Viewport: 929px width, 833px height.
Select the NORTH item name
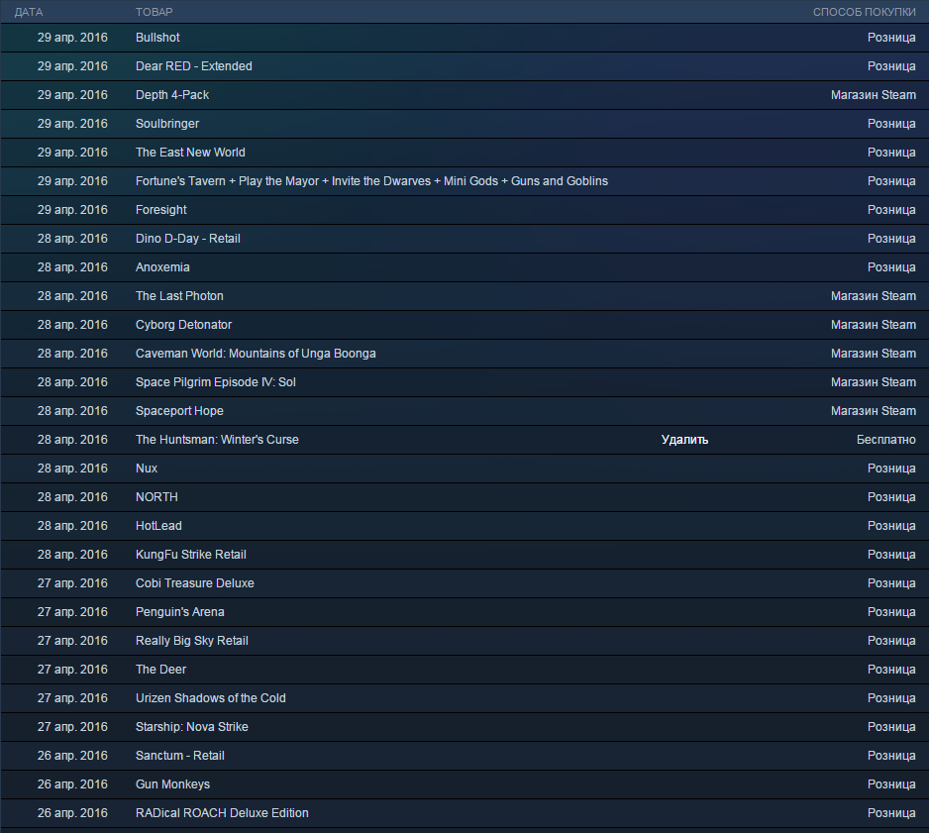coord(156,497)
